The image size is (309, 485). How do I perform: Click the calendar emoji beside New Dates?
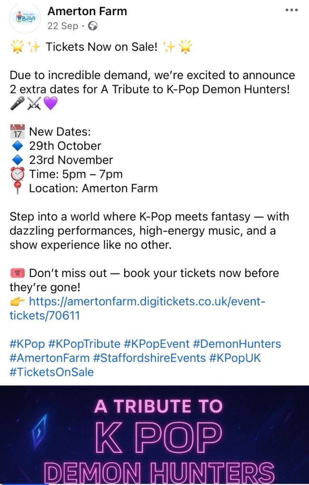pos(17,132)
